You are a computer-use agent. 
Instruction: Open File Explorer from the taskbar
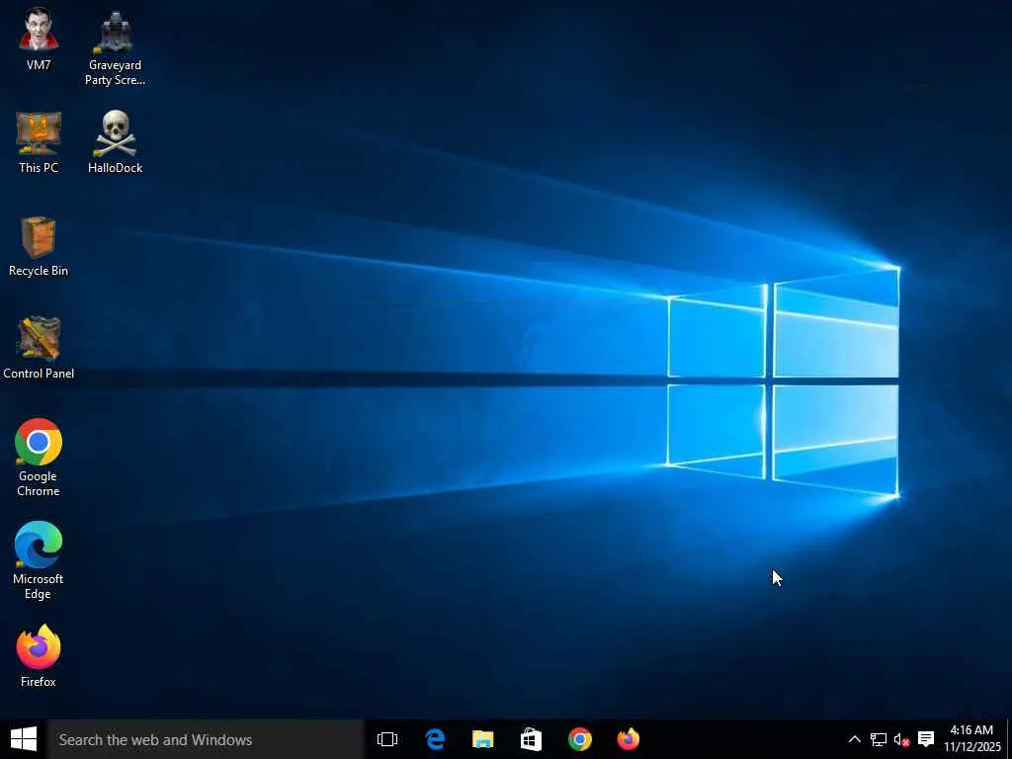[482, 739]
